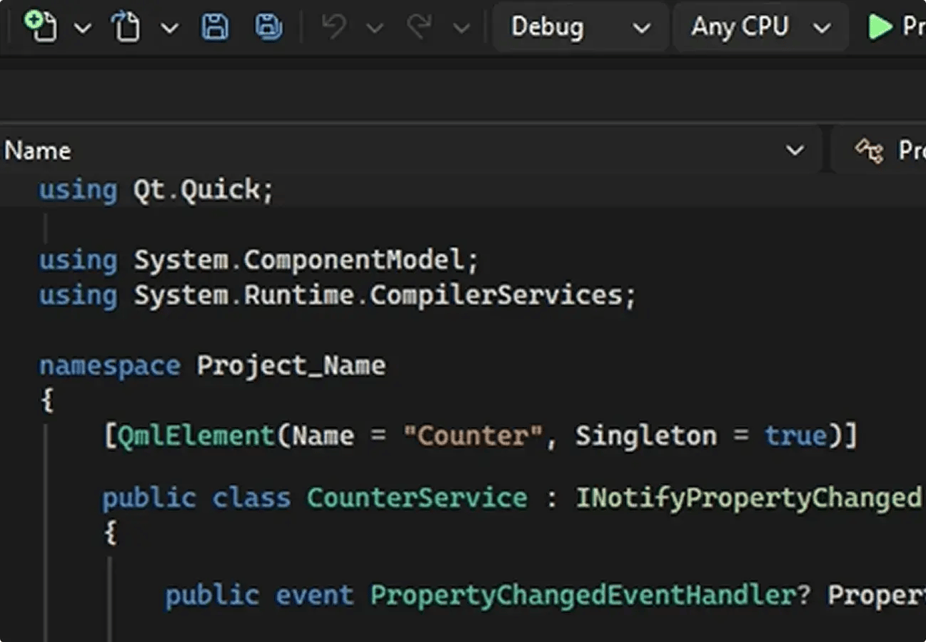Click the Redo arrow icon

pyautogui.click(x=419, y=27)
